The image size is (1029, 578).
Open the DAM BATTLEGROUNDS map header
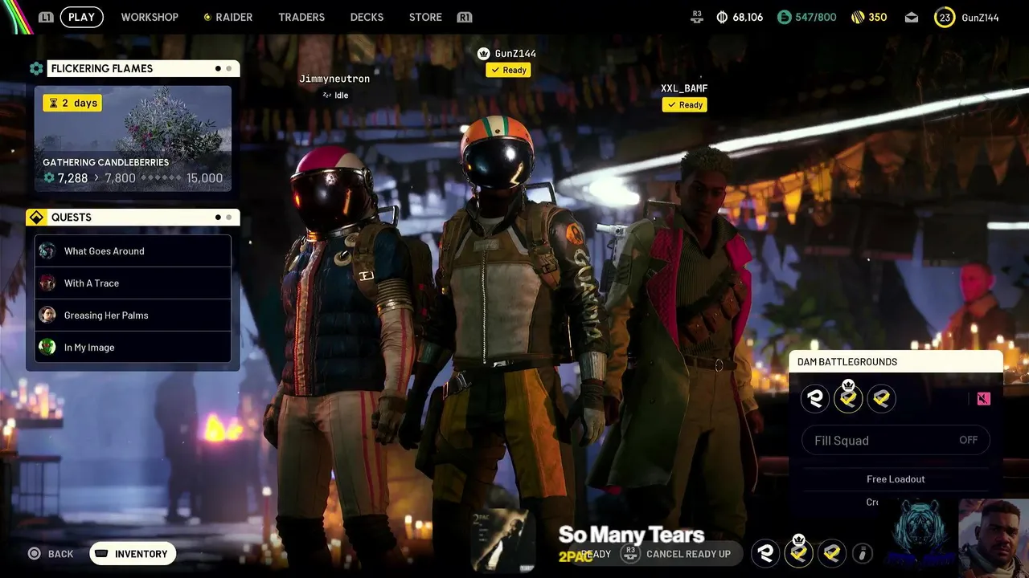click(896, 362)
